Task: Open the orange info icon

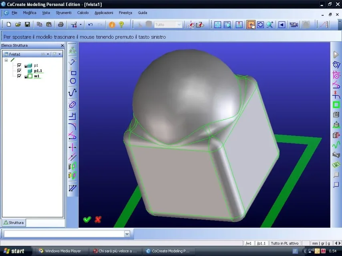Action: [x=112, y=25]
